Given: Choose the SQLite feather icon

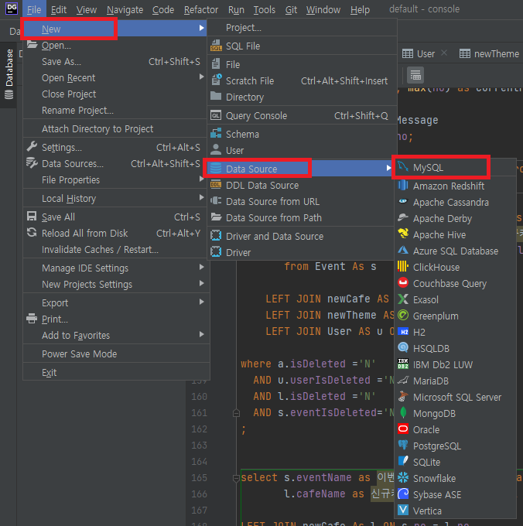Looking at the screenshot, I should click(x=403, y=462).
